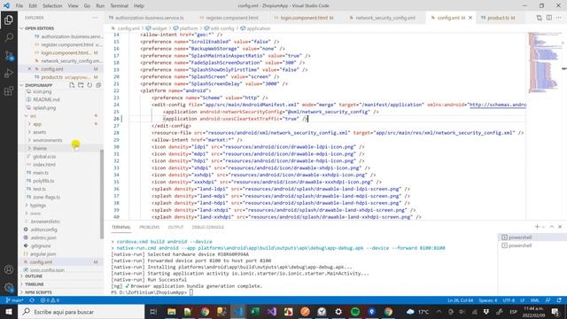
Task: Open the Run and Debug view
Action: tap(9, 74)
